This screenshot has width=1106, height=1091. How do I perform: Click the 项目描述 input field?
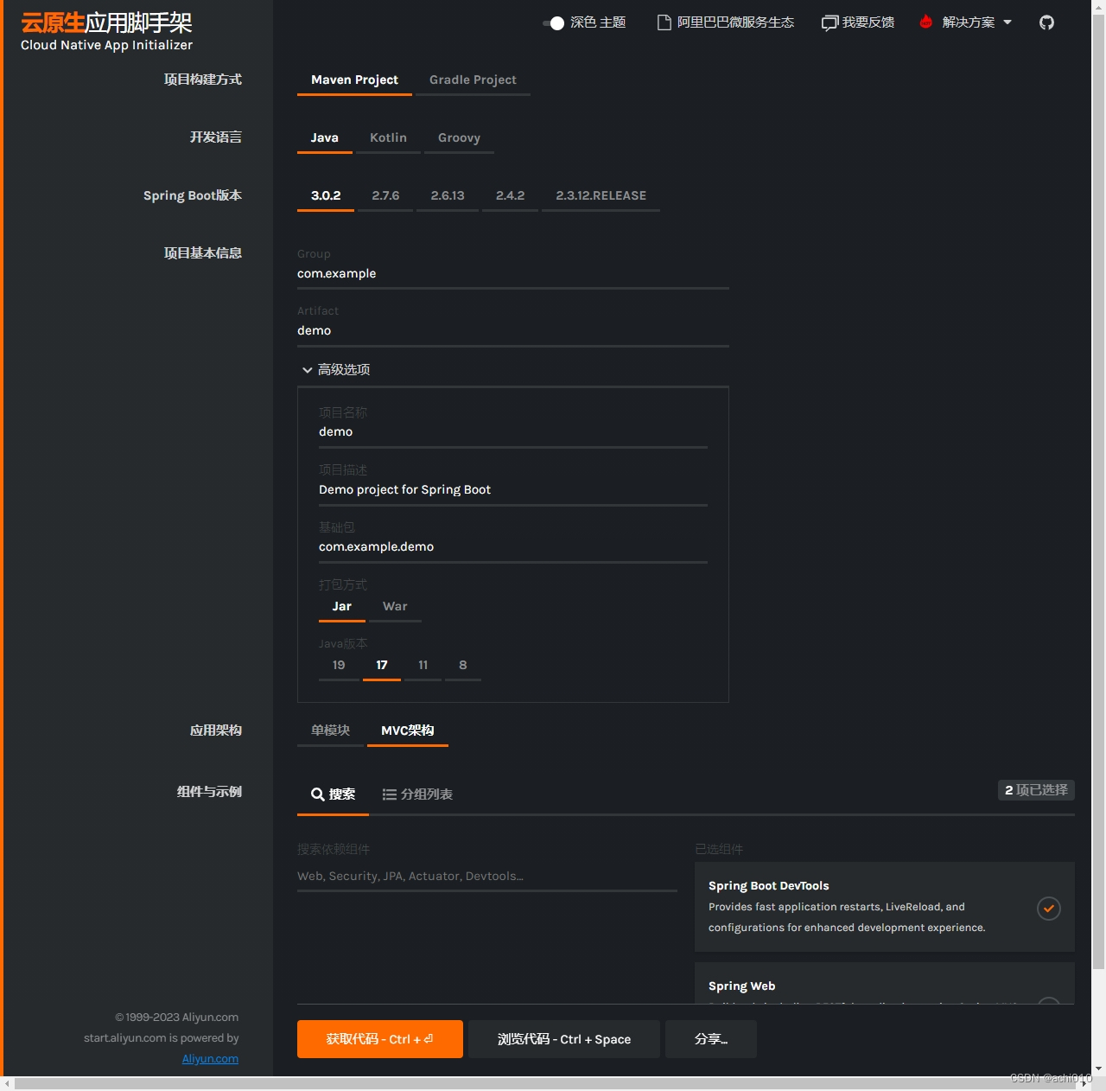(x=513, y=489)
